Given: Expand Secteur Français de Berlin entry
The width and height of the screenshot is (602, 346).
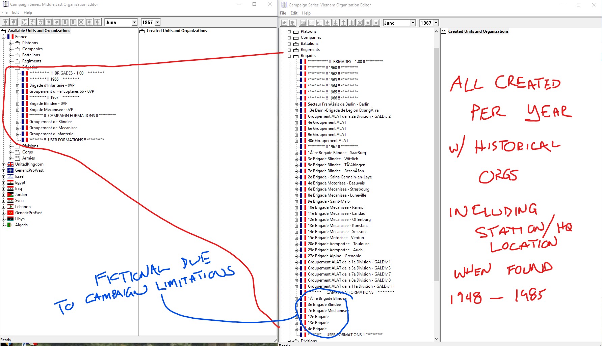Looking at the screenshot, I should [x=296, y=104].
